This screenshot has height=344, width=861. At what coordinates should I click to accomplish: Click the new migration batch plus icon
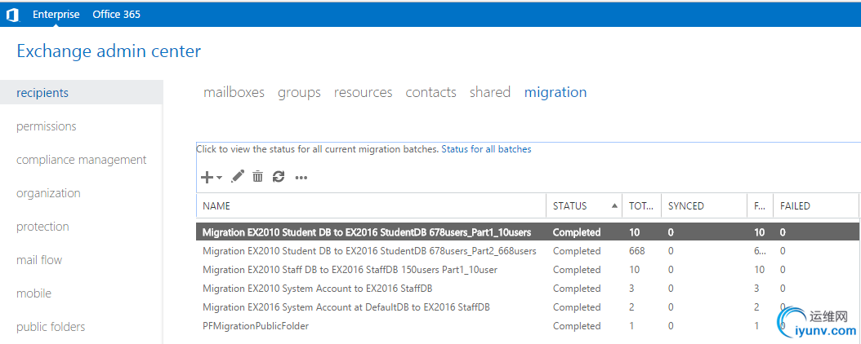(x=207, y=177)
